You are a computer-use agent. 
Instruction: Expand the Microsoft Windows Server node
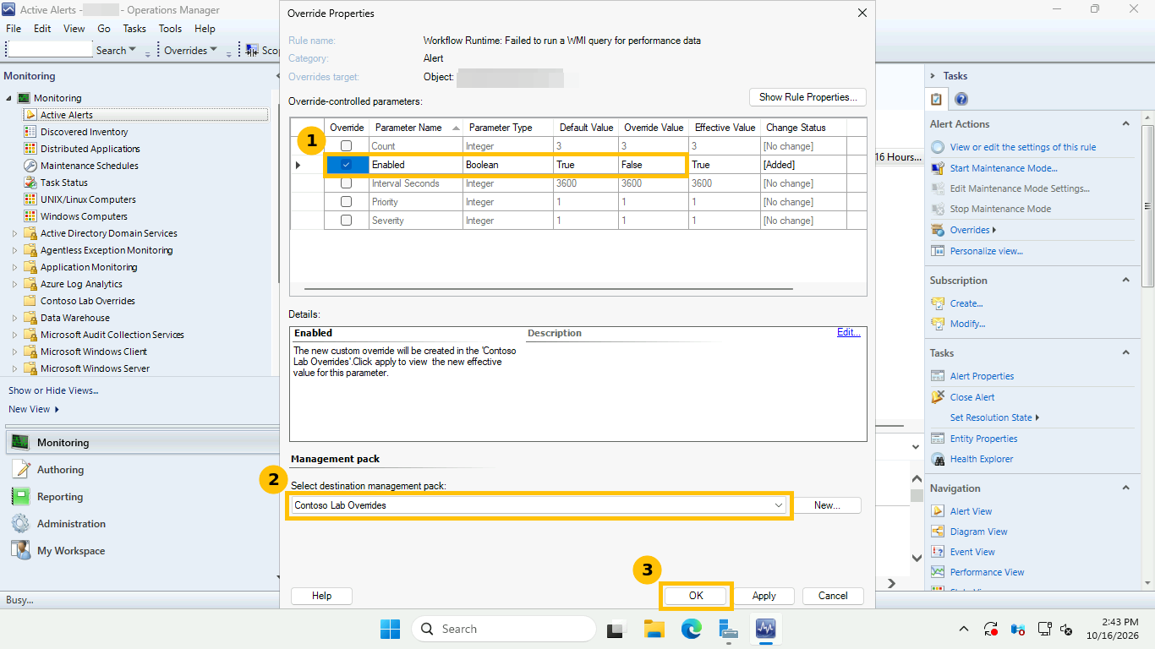point(14,368)
